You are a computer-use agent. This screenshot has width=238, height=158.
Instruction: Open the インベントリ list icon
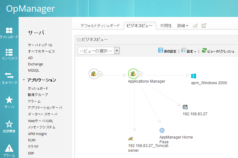pos(9,52)
